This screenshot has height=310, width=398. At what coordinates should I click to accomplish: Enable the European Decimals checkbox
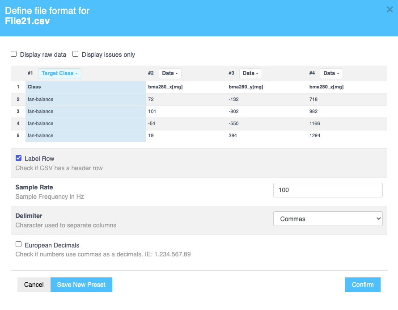coord(18,244)
